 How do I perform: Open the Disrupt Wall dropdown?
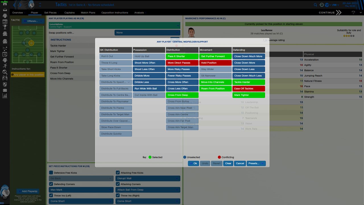[x=148, y=179]
